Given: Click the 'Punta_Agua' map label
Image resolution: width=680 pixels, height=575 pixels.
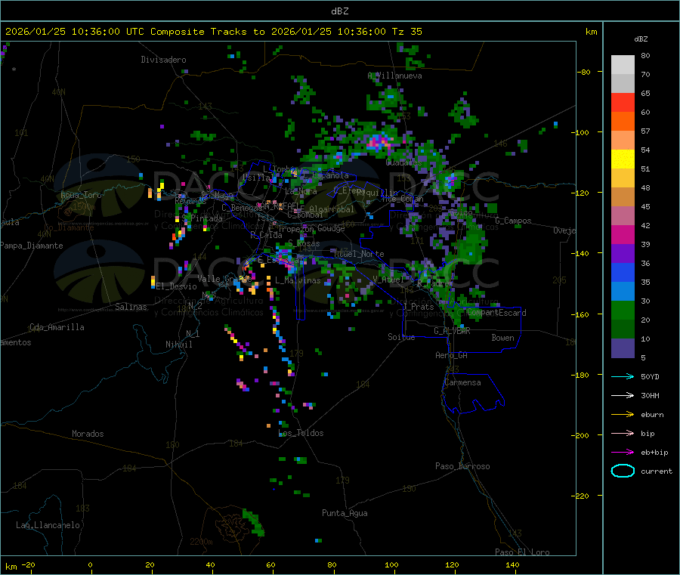Looking at the screenshot, I should (345, 513).
